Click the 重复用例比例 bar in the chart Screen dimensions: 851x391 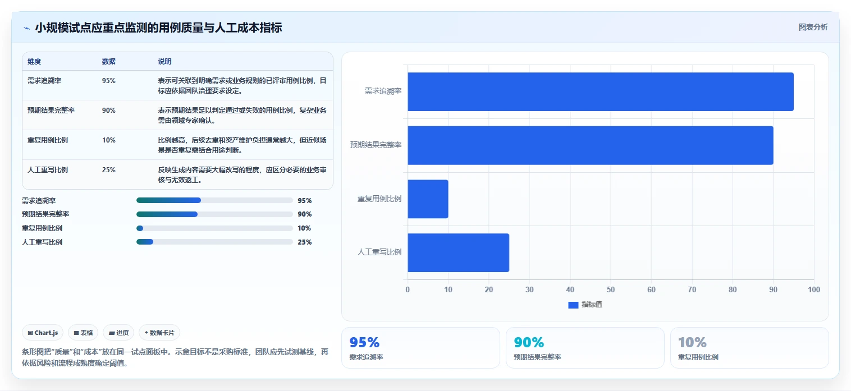(428, 199)
